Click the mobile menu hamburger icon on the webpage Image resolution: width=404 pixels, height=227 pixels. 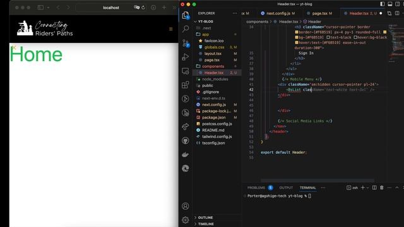[171, 29]
